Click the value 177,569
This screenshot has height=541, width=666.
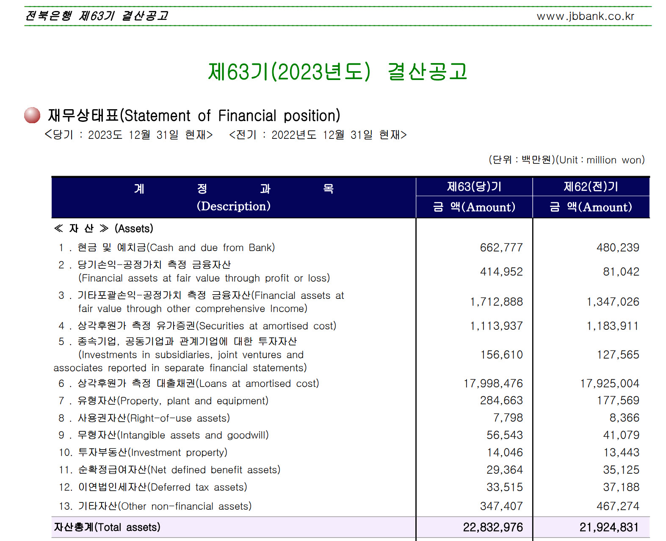coord(618,400)
